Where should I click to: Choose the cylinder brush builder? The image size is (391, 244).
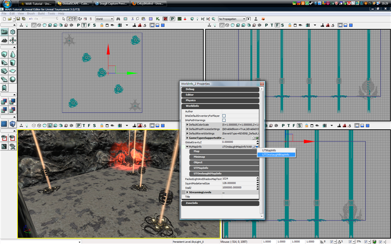click(13, 62)
